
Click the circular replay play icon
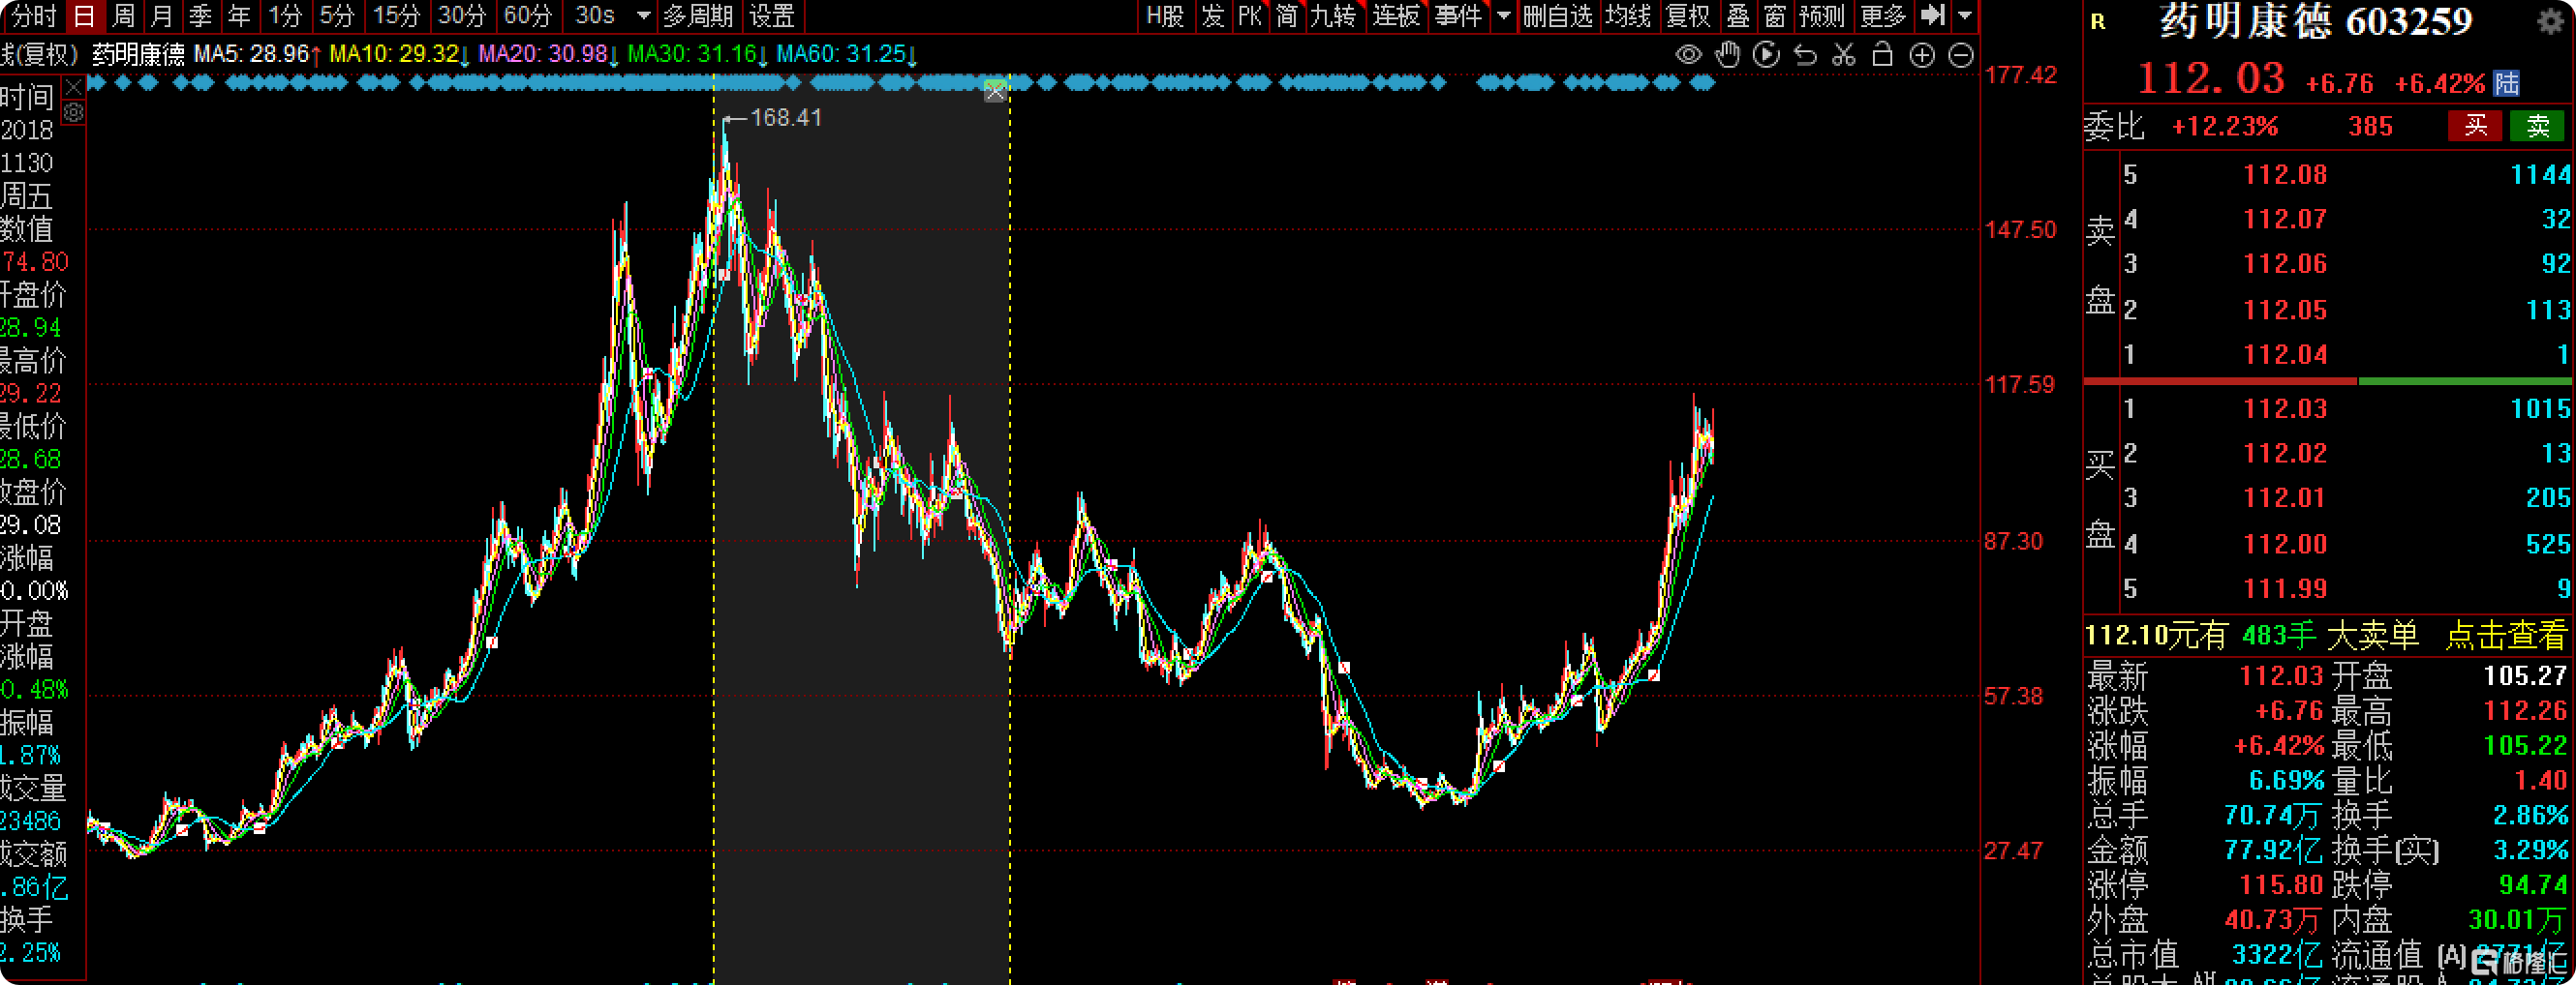point(1766,55)
